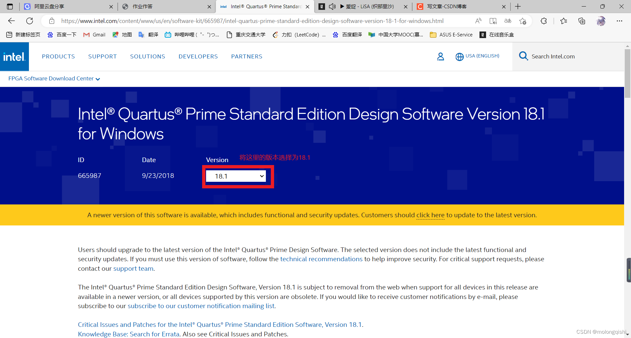Activate Read aloud icon in address bar
This screenshot has height=338, width=631.
click(x=478, y=21)
